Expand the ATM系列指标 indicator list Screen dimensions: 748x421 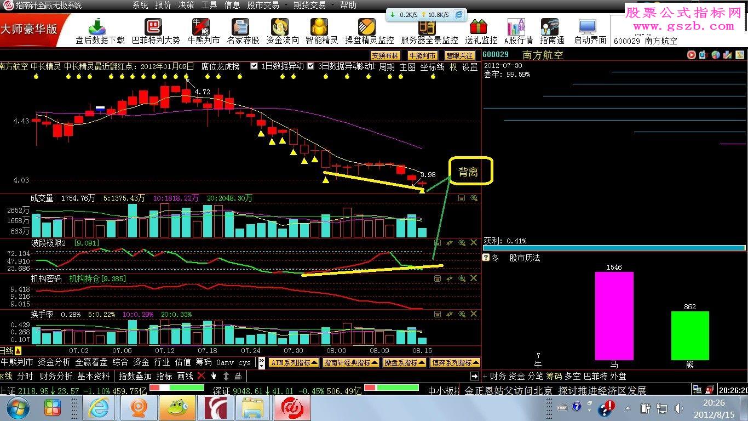coord(294,362)
